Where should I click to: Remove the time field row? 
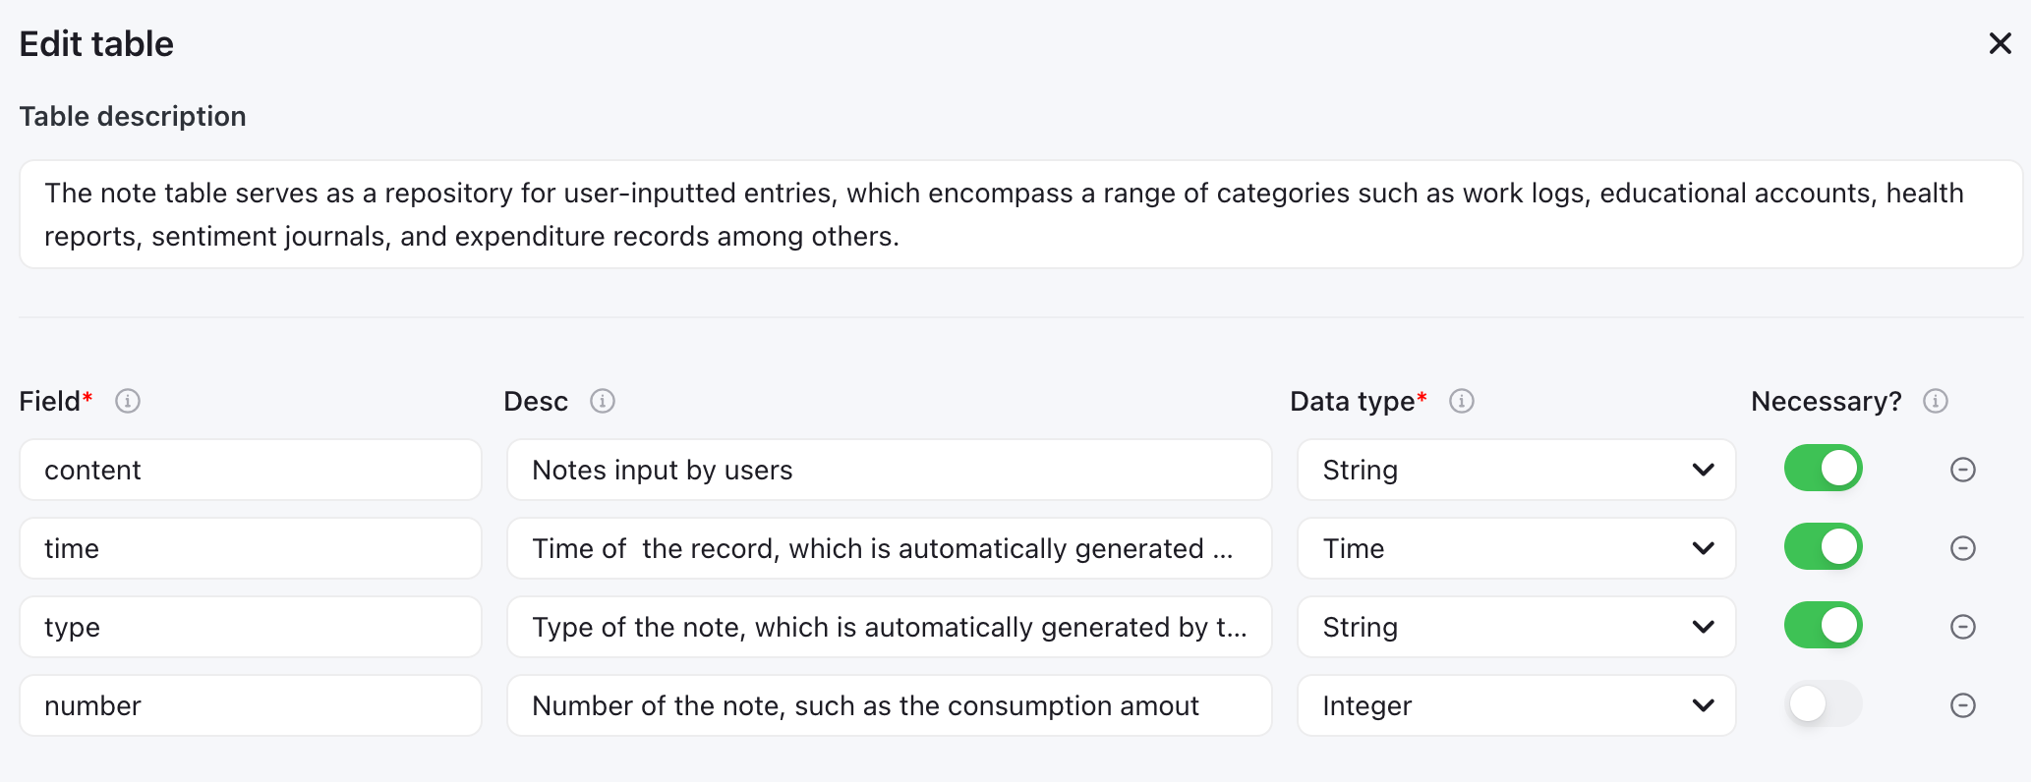point(1963,548)
